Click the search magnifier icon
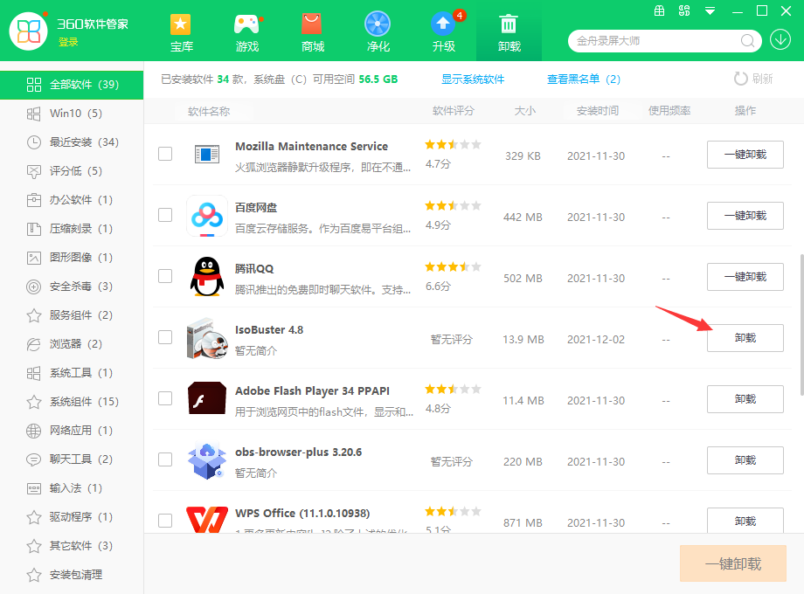Image resolution: width=804 pixels, height=594 pixels. [x=748, y=41]
